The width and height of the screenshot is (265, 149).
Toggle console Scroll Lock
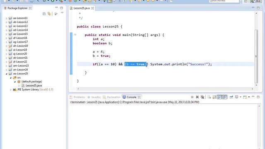click(214, 97)
